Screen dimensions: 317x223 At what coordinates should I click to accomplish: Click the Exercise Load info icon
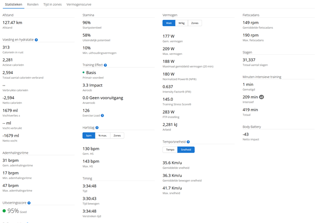(x=103, y=115)
